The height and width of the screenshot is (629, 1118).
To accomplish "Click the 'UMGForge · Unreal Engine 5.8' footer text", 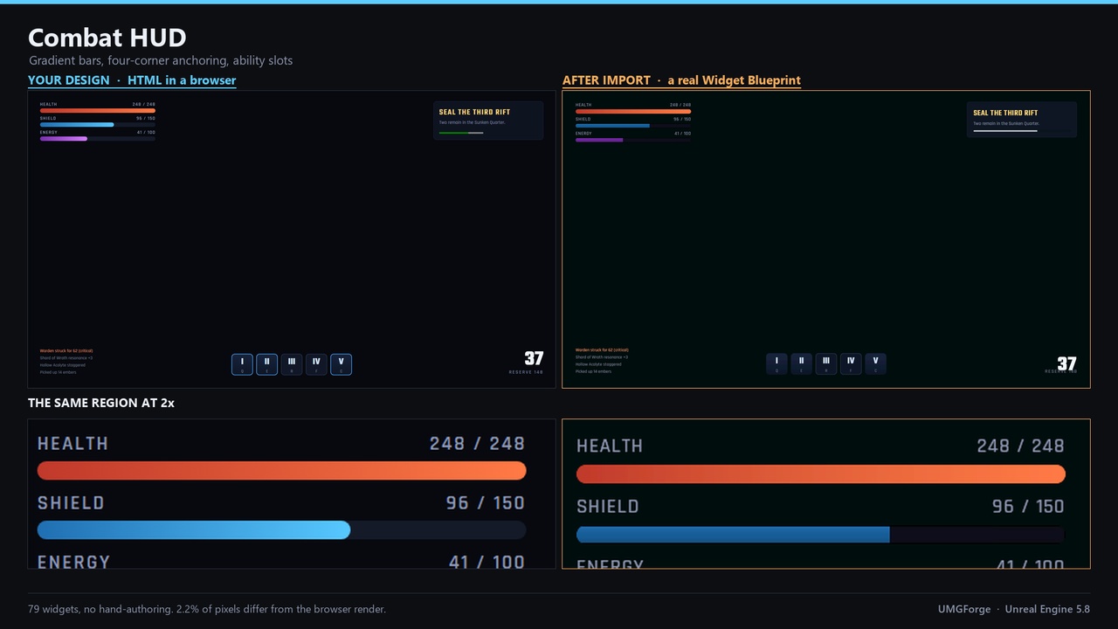I will click(x=1014, y=609).
